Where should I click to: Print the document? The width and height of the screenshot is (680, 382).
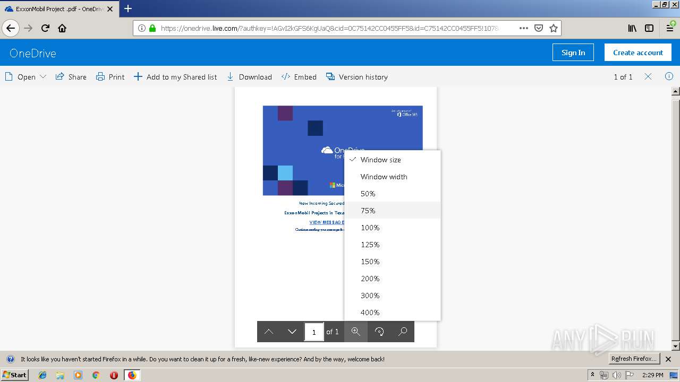110,77
